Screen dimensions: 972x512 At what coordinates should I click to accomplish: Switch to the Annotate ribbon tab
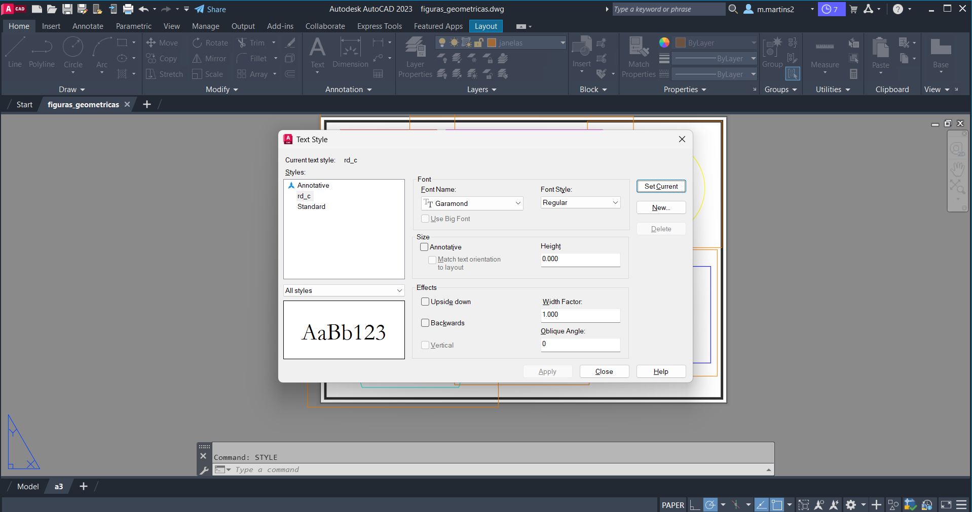tap(88, 26)
